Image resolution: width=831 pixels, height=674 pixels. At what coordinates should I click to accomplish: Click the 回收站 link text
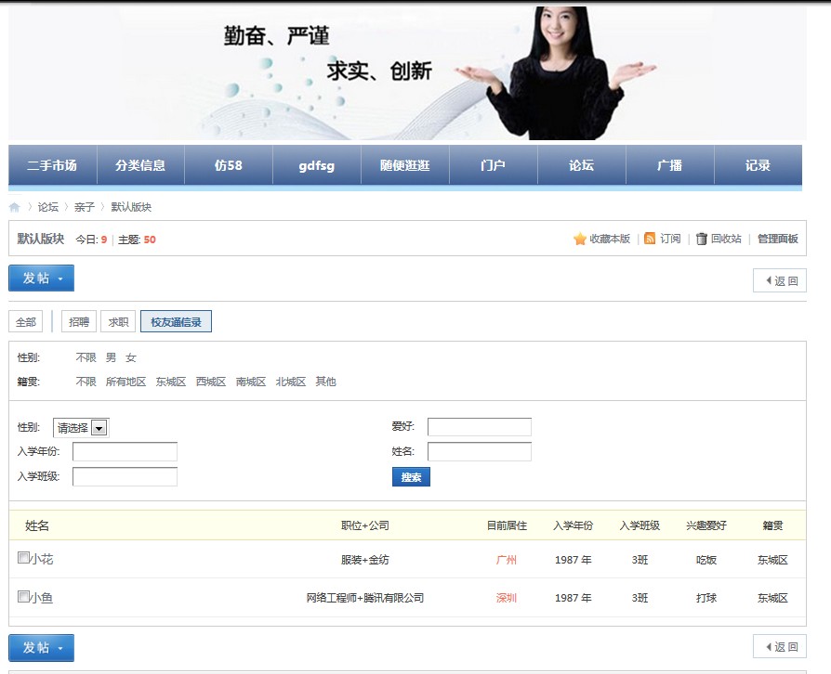pos(726,239)
